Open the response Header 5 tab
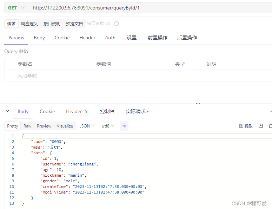Viewport: 272px width, 209px height. tap(77, 111)
